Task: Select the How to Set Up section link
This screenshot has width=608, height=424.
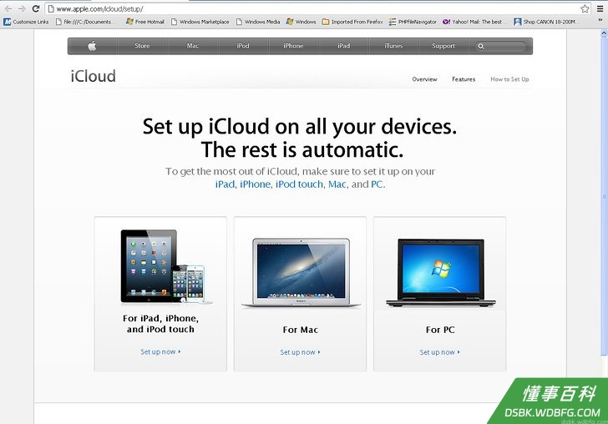Action: (x=509, y=79)
